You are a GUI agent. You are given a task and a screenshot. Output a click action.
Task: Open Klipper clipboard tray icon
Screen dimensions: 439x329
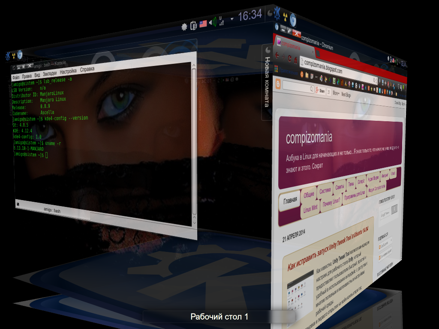click(x=193, y=25)
